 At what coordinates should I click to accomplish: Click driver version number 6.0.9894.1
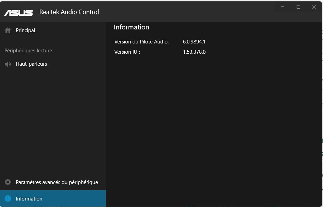(x=194, y=42)
